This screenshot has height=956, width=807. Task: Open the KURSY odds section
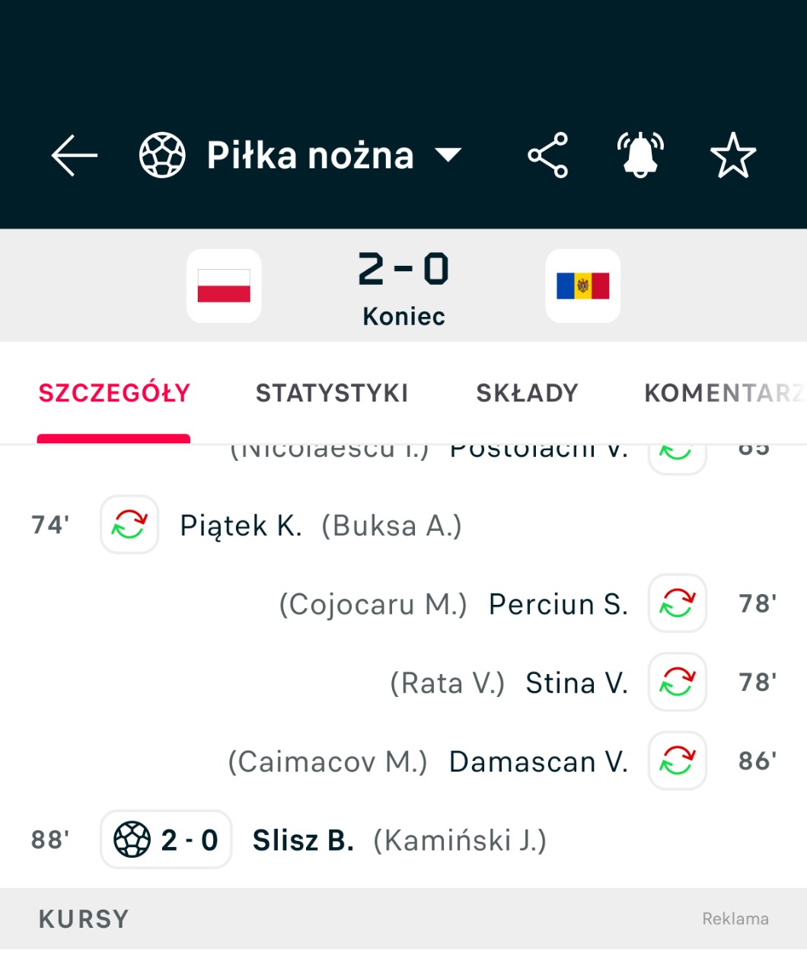(x=84, y=919)
